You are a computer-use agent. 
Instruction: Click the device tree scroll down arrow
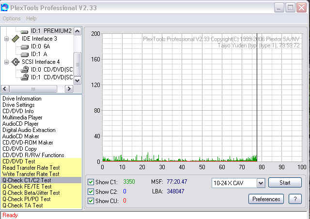tap(77, 81)
